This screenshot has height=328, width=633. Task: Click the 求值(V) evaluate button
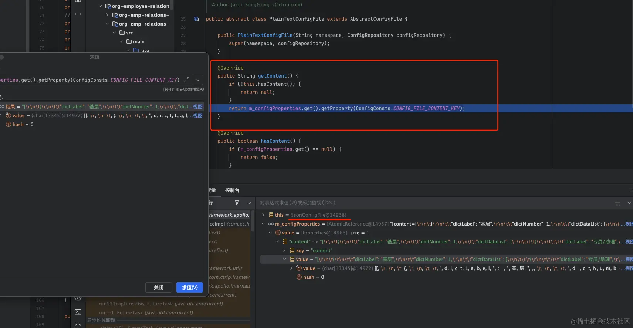190,287
